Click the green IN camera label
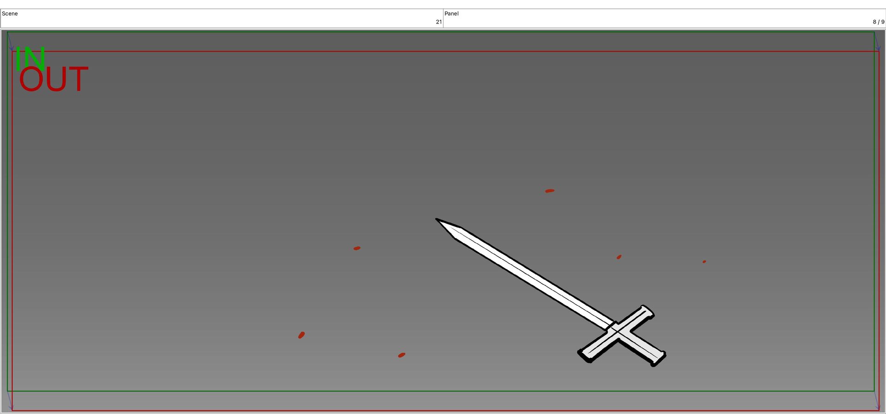 pos(30,59)
